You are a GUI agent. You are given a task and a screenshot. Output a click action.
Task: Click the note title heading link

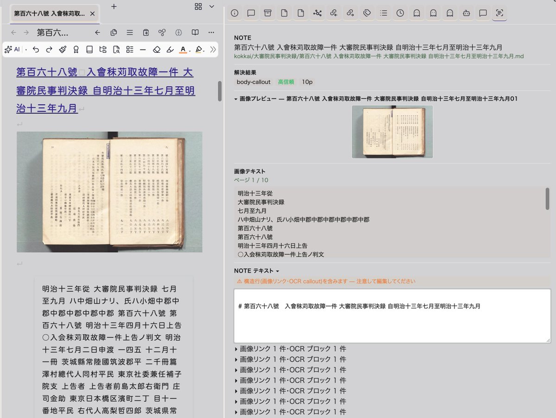[106, 90]
